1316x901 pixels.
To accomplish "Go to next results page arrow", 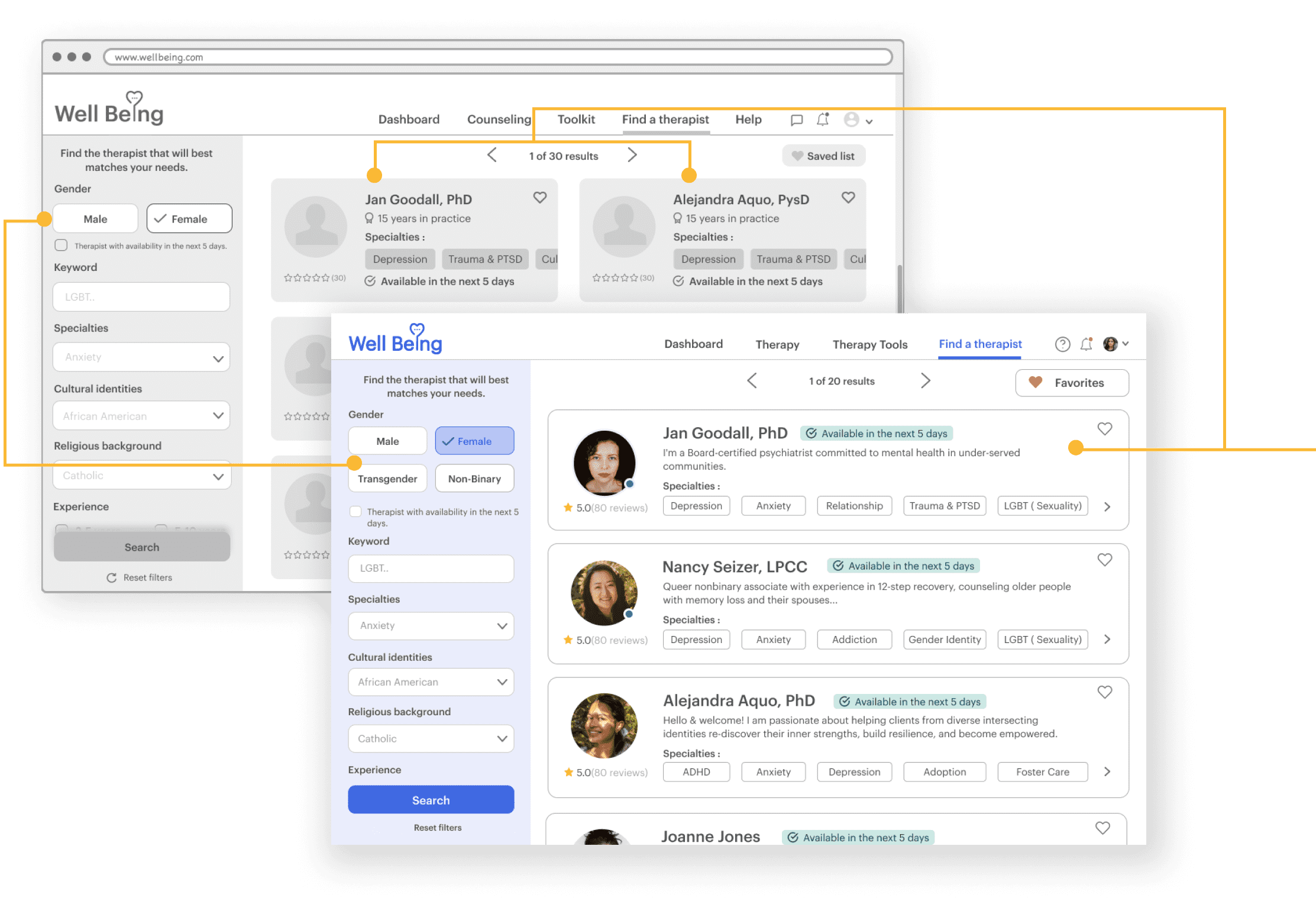I will click(x=925, y=381).
